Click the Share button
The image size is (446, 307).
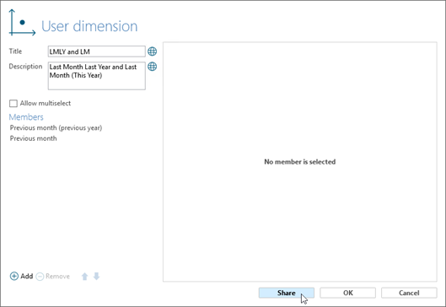pyautogui.click(x=287, y=293)
